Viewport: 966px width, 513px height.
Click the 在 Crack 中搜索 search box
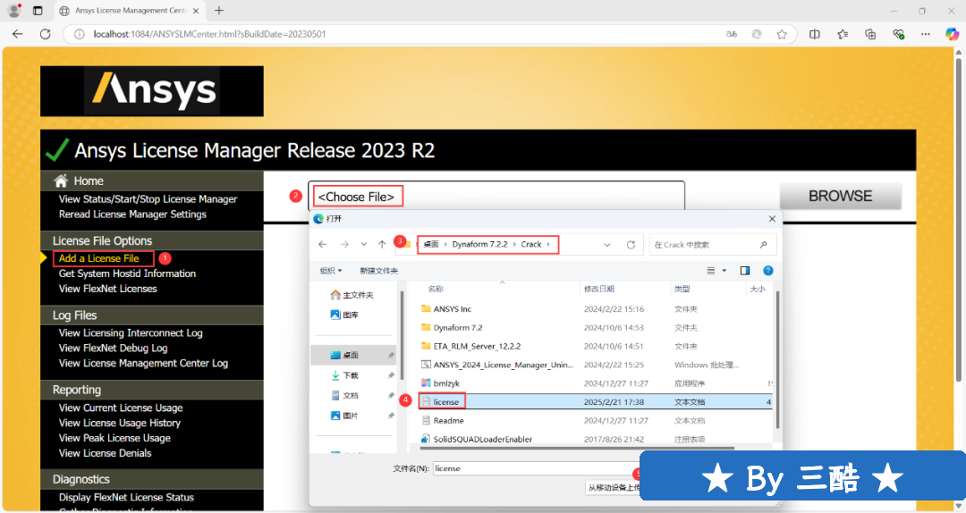(x=712, y=245)
